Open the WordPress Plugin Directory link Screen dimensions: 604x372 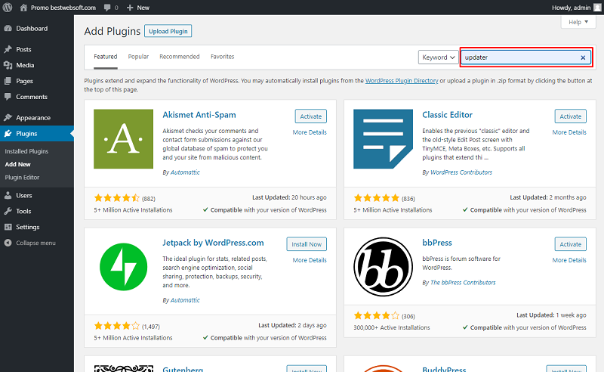point(402,81)
